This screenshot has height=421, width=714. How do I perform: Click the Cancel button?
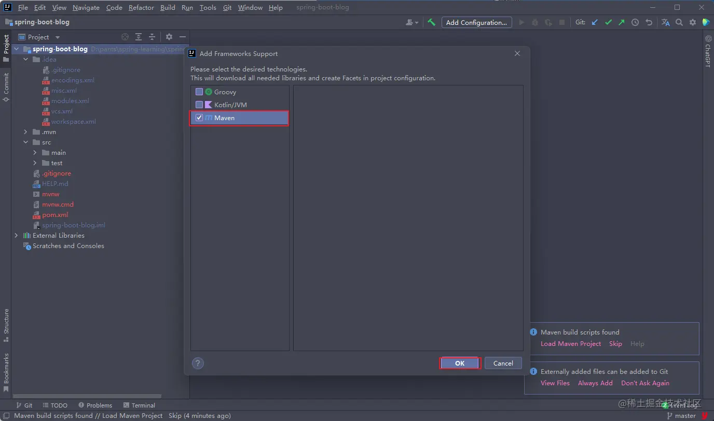click(x=503, y=363)
